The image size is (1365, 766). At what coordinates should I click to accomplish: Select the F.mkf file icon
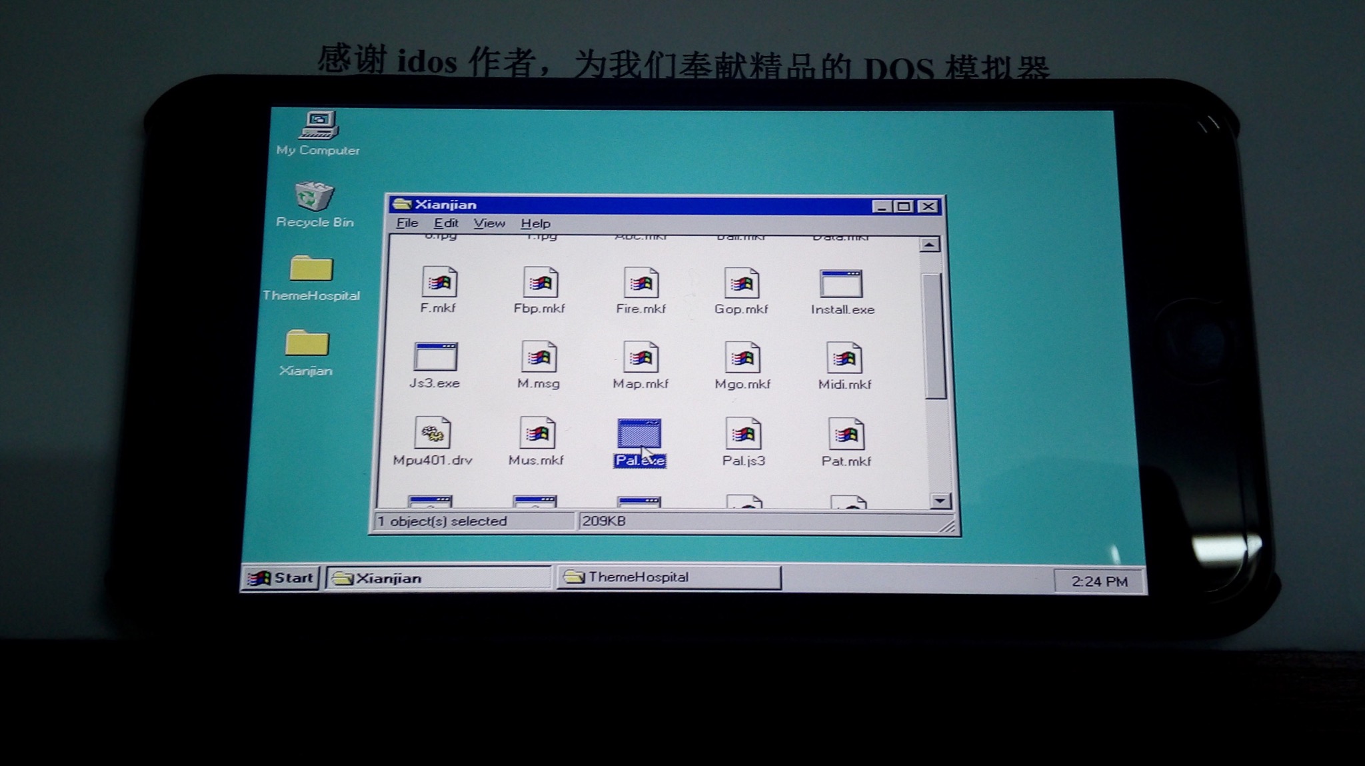point(439,282)
